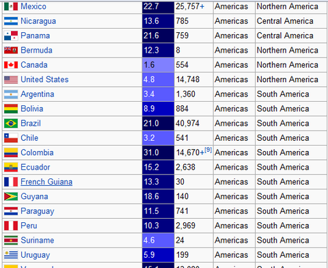
Task: Follow the Peru link
Action: pyautogui.click(x=29, y=226)
